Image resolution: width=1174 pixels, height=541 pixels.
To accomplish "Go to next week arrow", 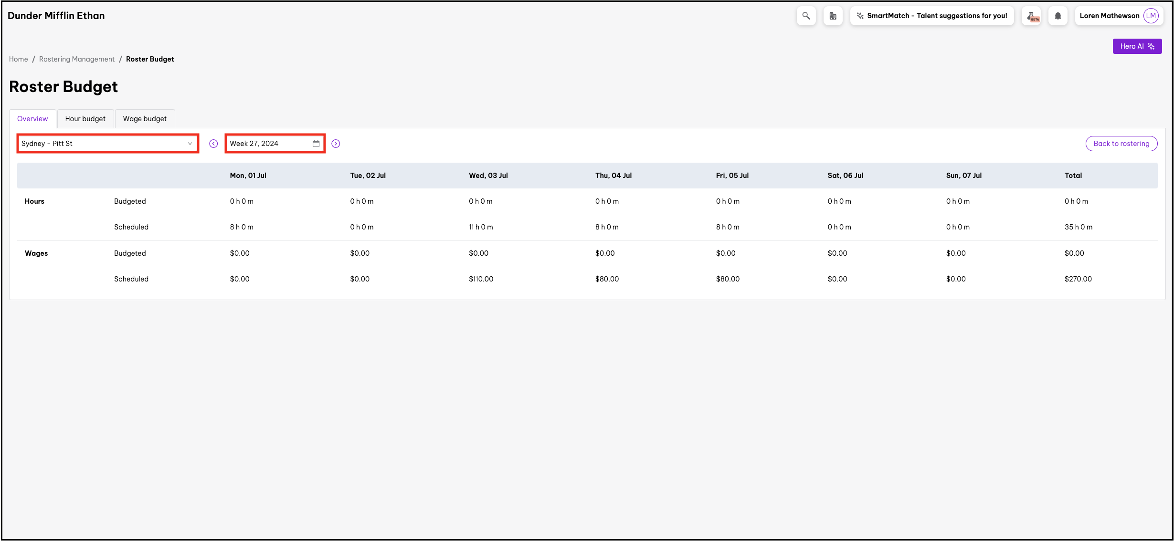I will pyautogui.click(x=336, y=144).
